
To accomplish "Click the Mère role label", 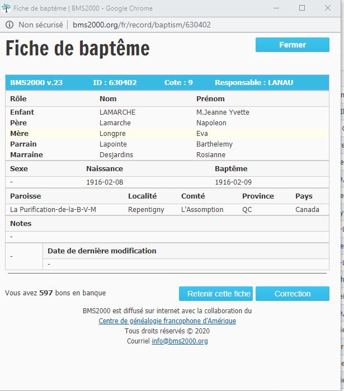I will click(19, 134).
